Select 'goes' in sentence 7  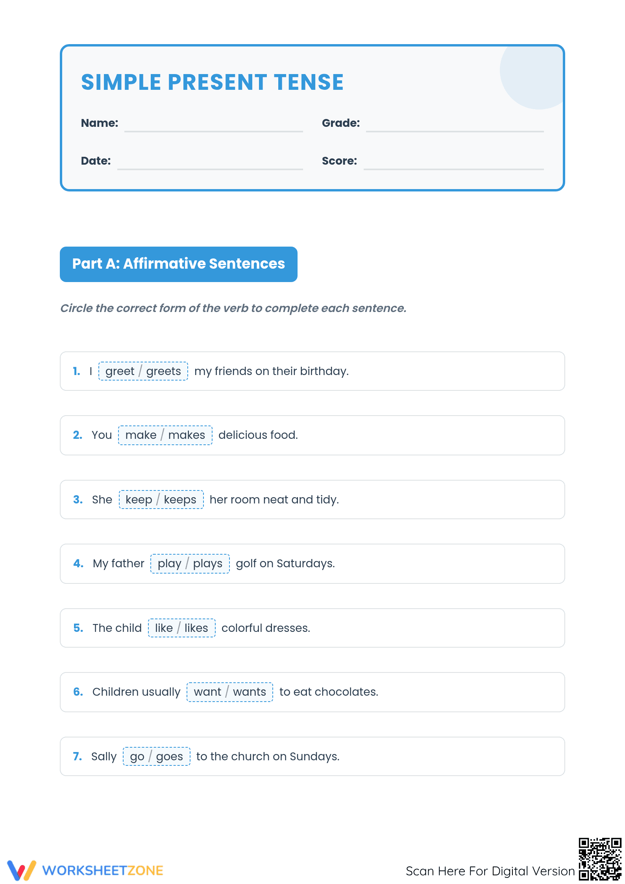coord(169,756)
